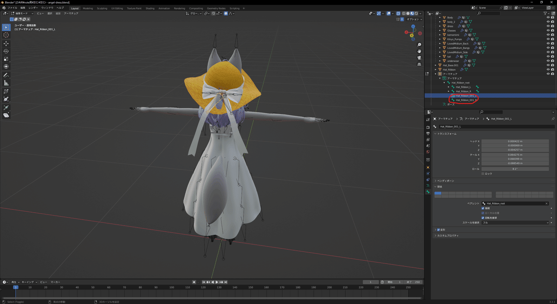
Task: Clear the parent Hat_Ribbon_root with X button
Action: pos(546,203)
